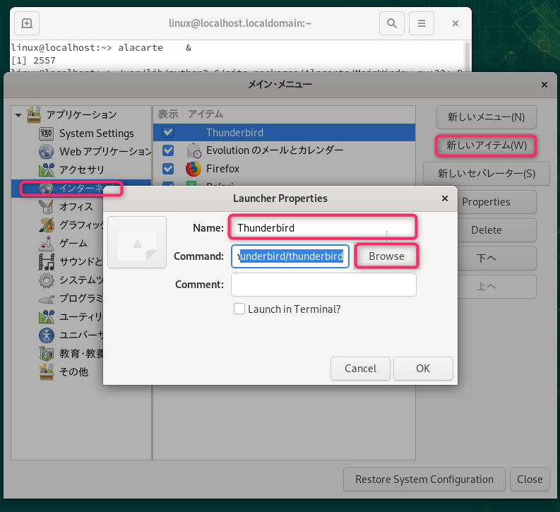Image resolution: width=560 pixels, height=512 pixels.
Task: Select the プログラミング category icon
Action: point(47,299)
